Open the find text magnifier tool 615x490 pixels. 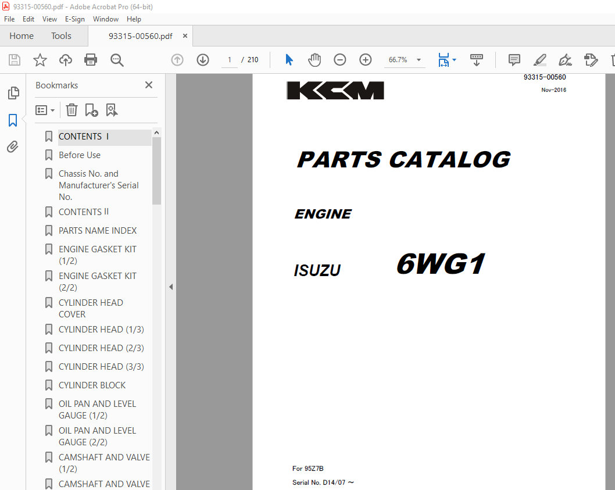tap(117, 60)
